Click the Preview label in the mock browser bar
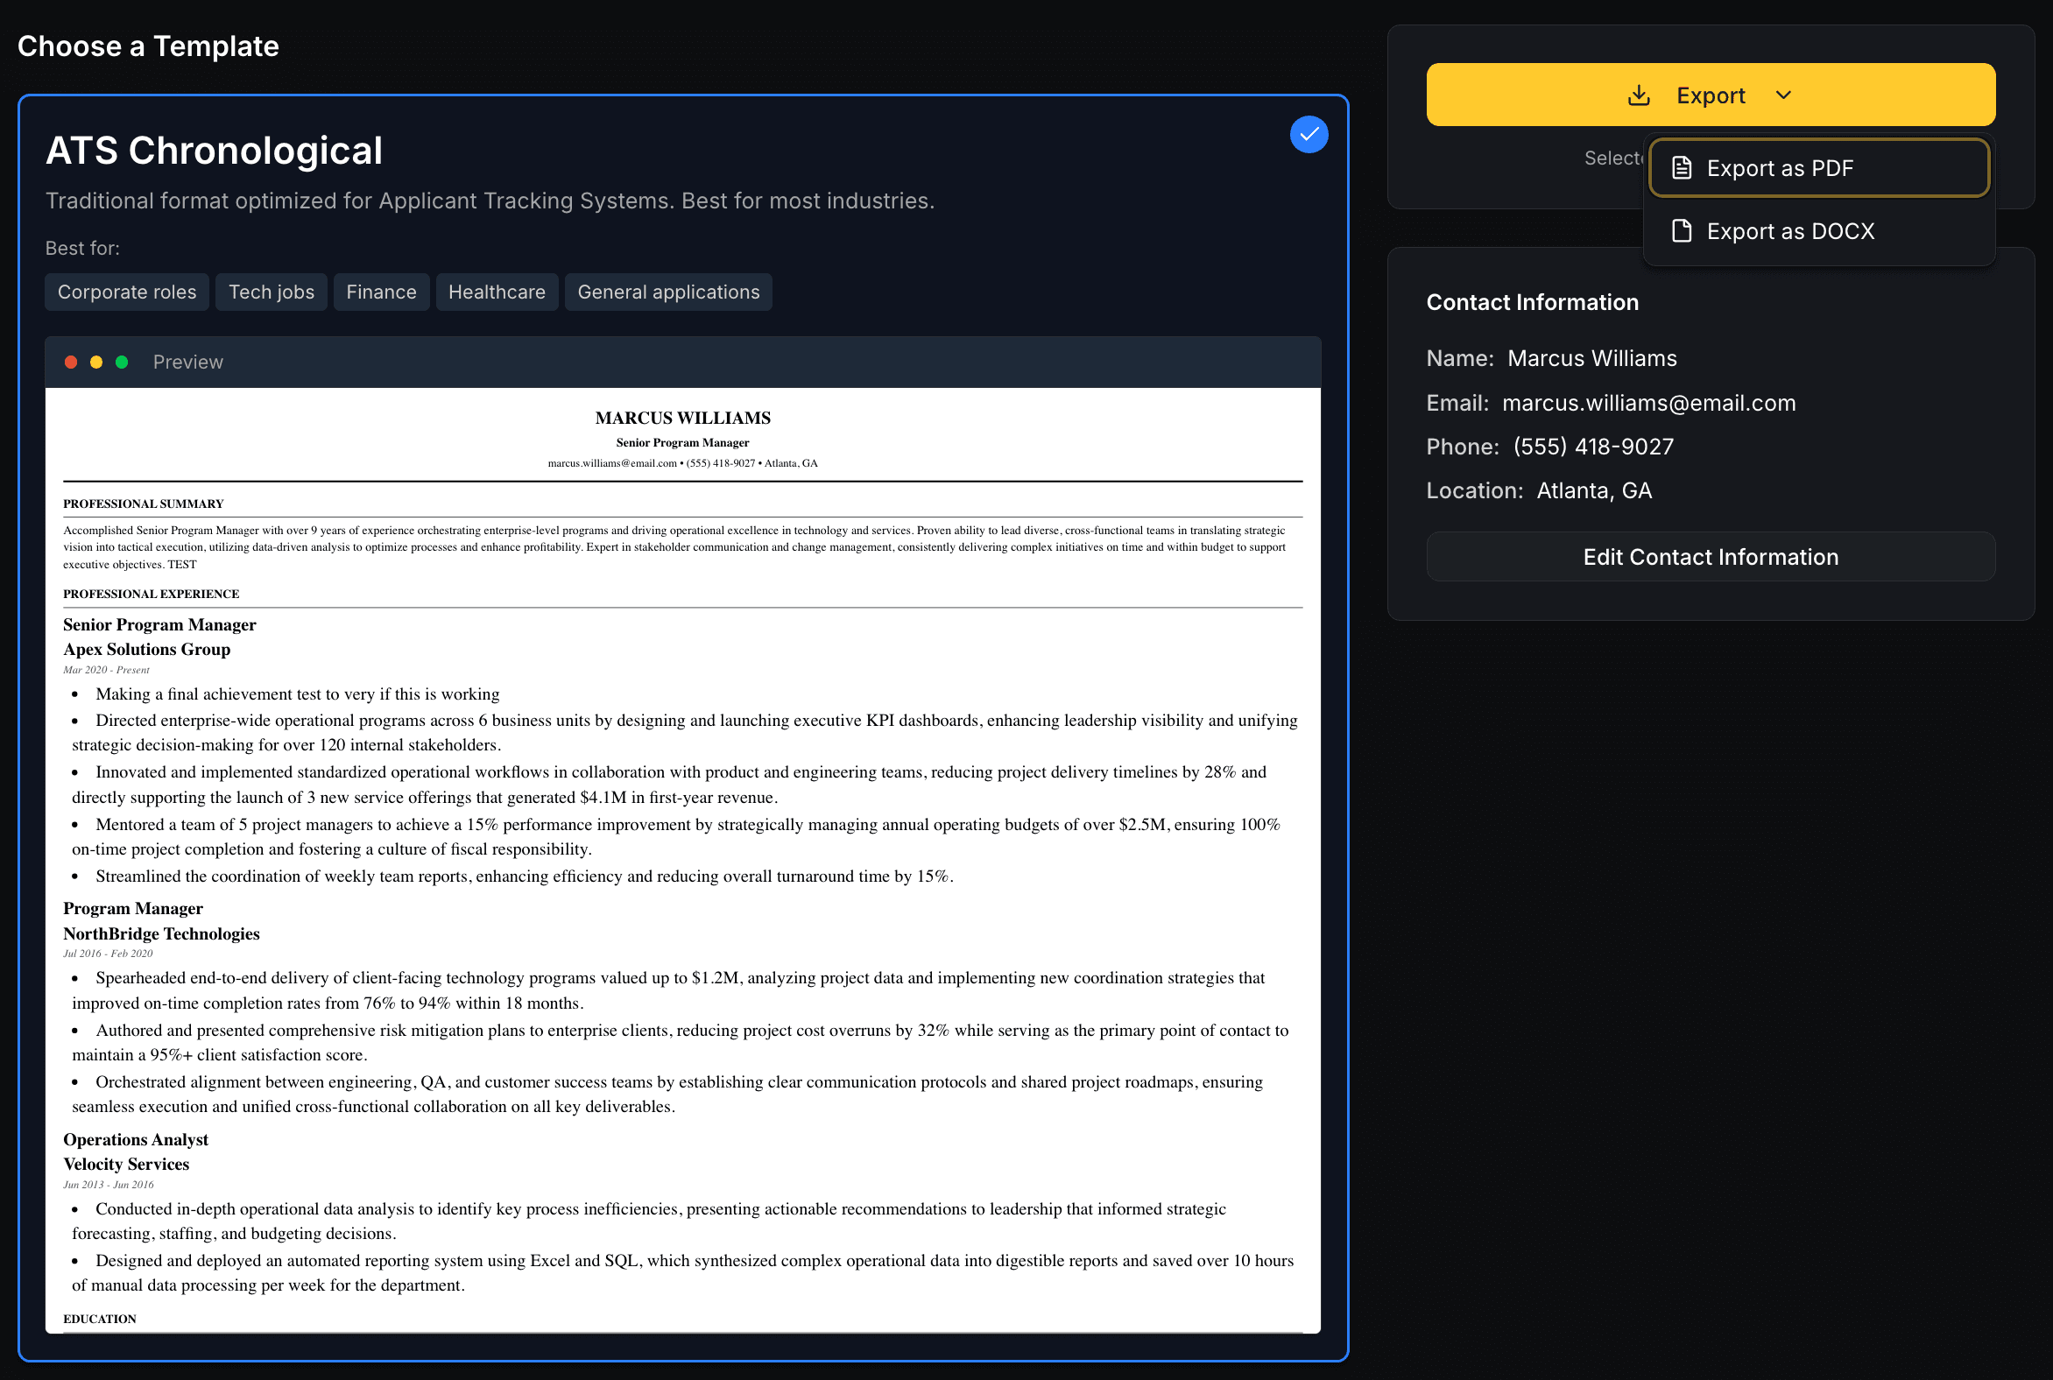2053x1380 pixels. click(x=187, y=362)
